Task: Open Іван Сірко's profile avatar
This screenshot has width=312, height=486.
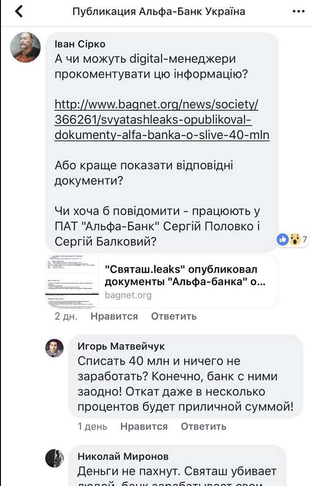Action: point(25,48)
